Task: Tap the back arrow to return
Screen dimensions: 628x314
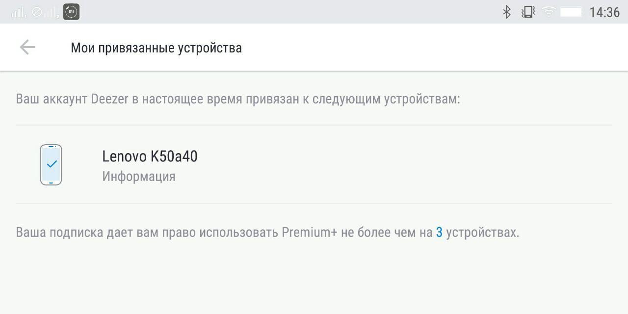Action: tap(27, 47)
